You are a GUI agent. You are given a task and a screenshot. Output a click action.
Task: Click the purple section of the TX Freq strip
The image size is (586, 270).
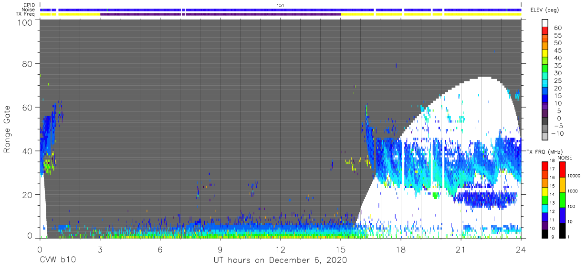click(220, 14)
